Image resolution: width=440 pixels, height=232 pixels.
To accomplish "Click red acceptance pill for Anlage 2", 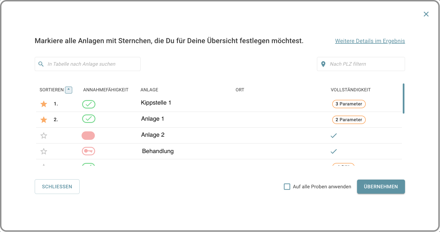I will 88,136.
